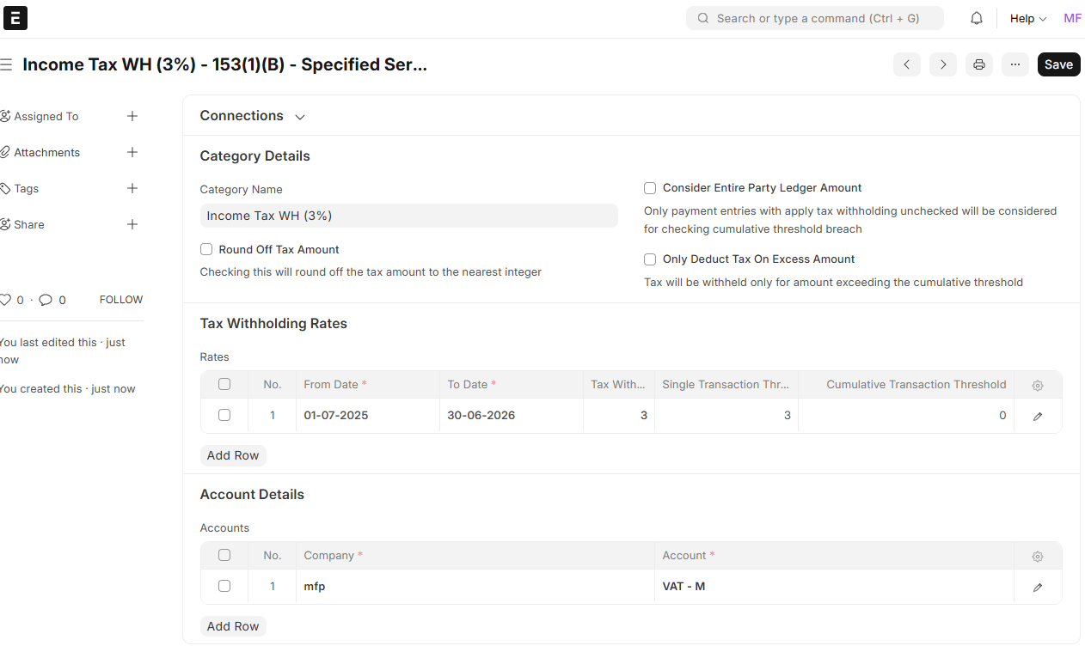This screenshot has width=1085, height=646.
Task: Share document with plus icon
Action: pyautogui.click(x=132, y=224)
